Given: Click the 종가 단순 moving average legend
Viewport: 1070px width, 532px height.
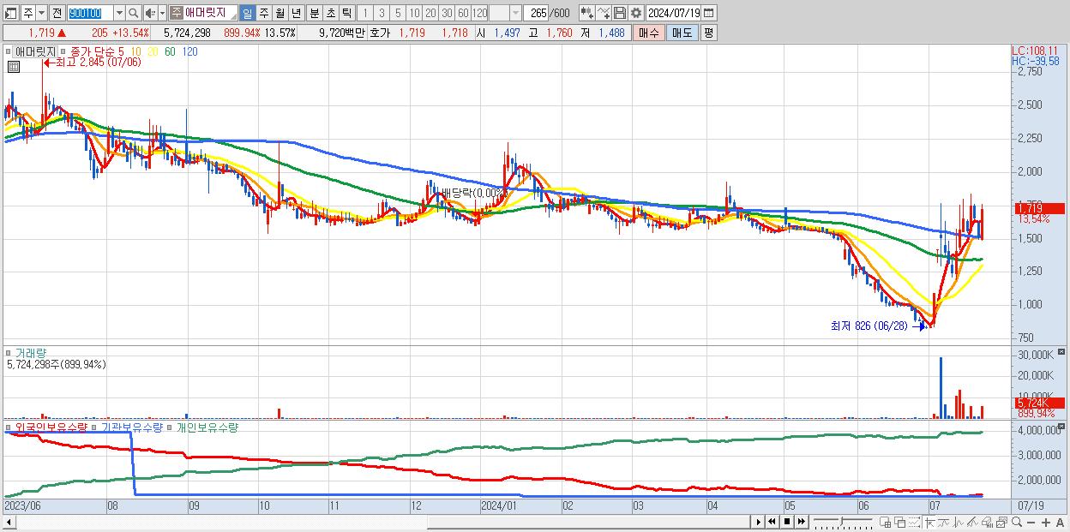Looking at the screenshot, I should click(98, 51).
